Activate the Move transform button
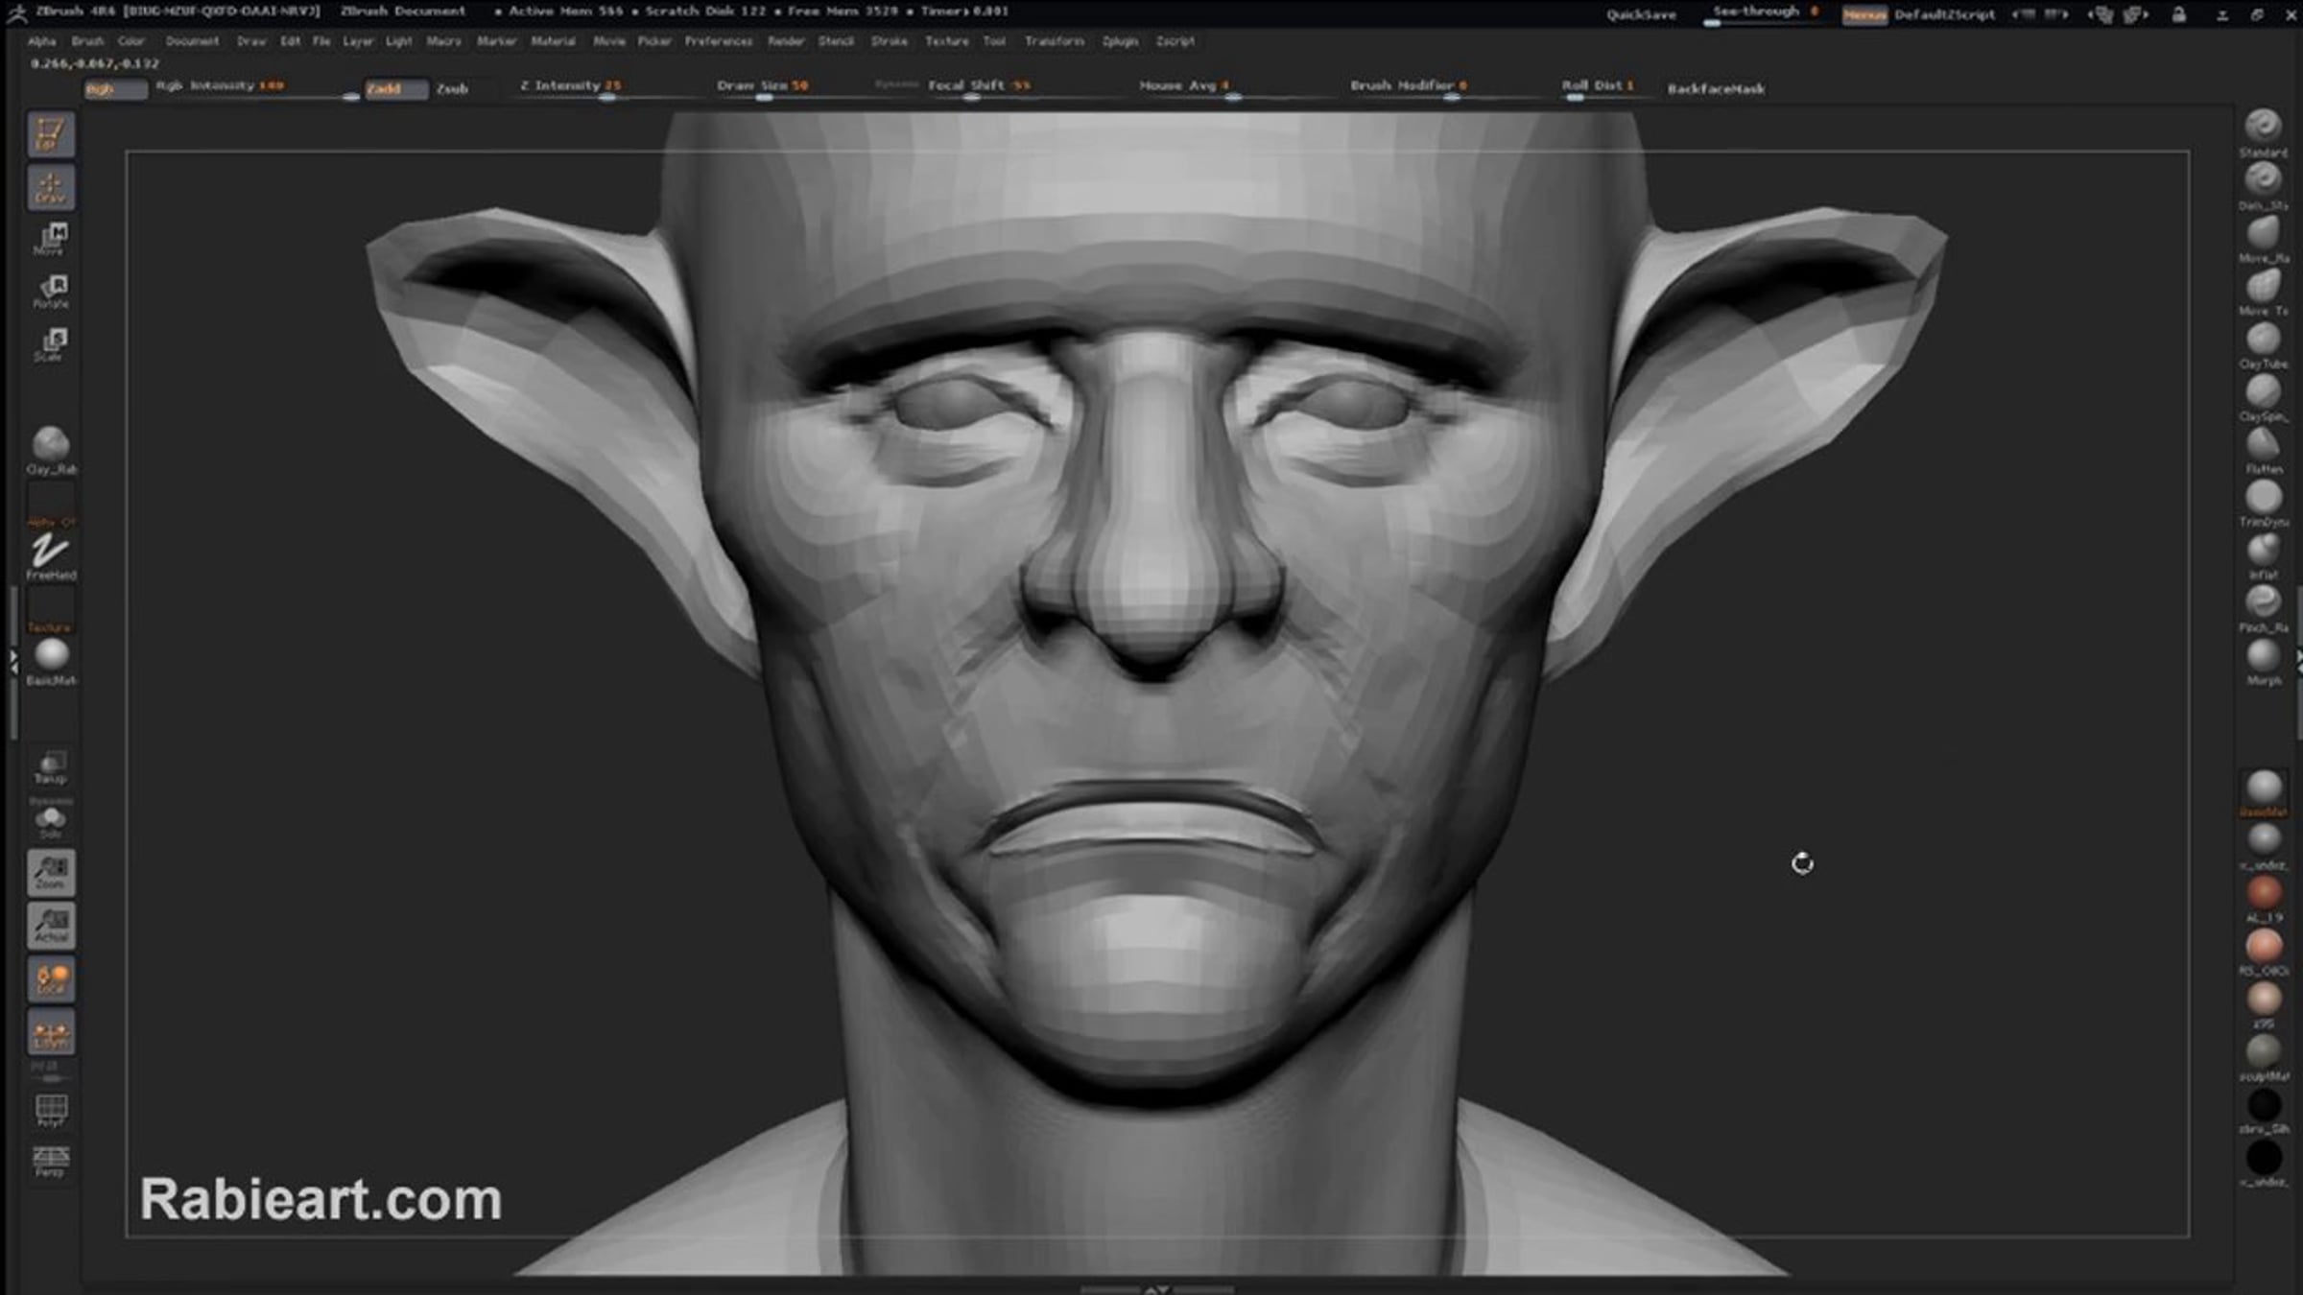This screenshot has height=1295, width=2303. [51, 237]
